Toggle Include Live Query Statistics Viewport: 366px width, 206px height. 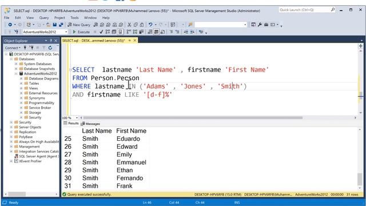click(135, 32)
